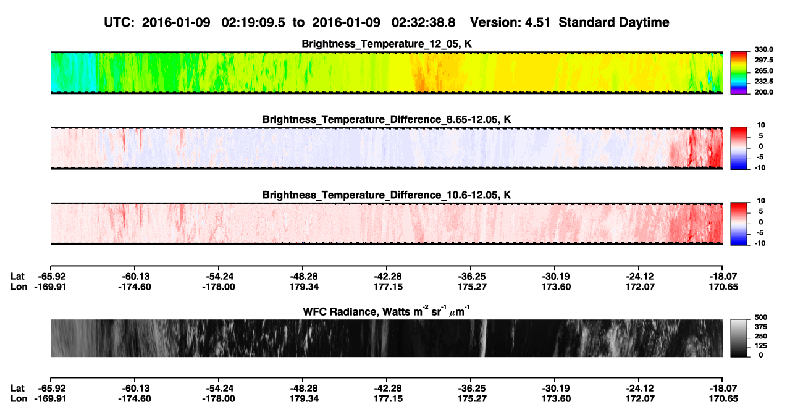Click longitude 175.27 on the upper axis

point(471,287)
